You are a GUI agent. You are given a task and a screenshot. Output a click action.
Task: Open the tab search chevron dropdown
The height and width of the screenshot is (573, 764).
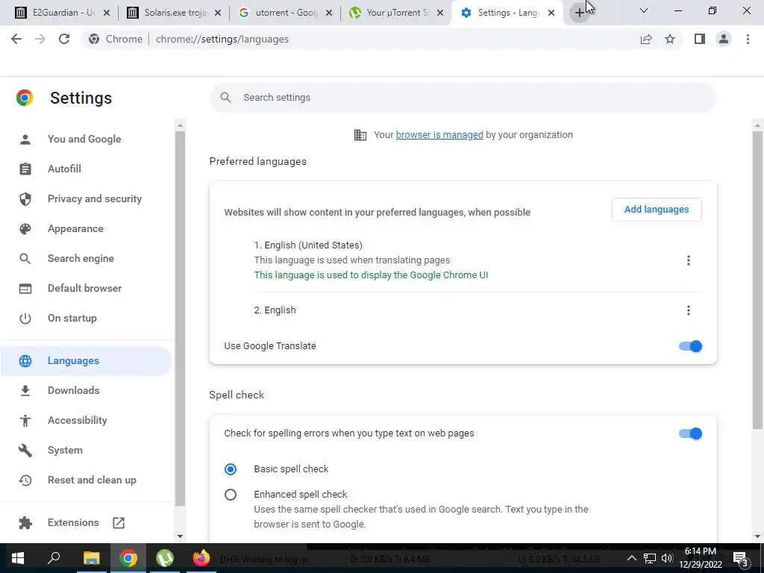(644, 10)
